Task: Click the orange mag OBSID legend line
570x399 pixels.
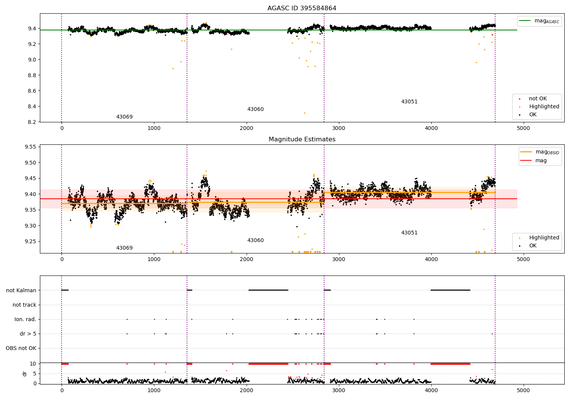Action: (526, 152)
